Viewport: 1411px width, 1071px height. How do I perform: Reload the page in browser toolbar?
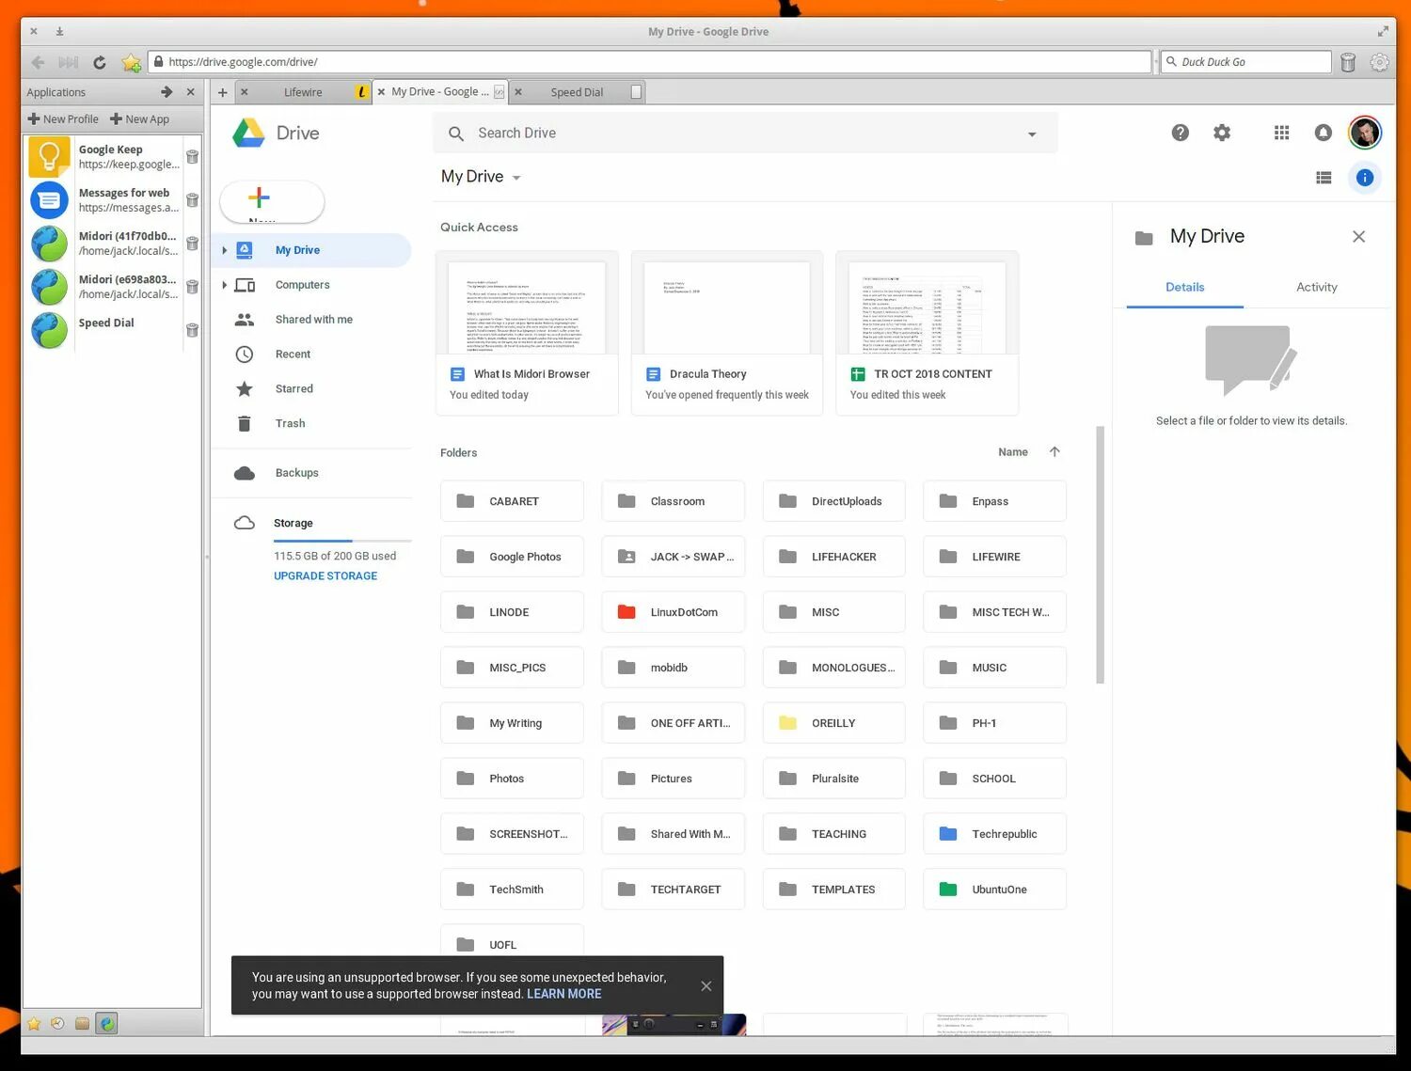click(100, 62)
